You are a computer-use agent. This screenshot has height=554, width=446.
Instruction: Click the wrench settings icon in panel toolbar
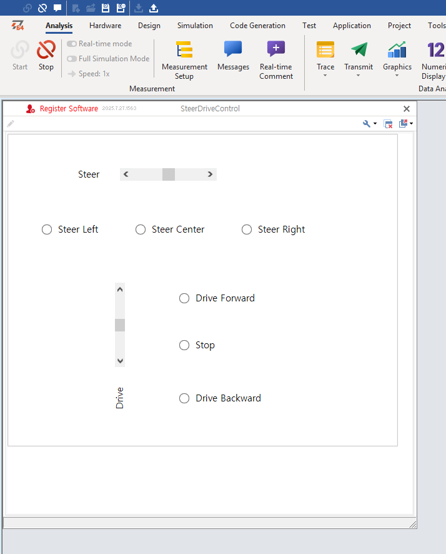pyautogui.click(x=367, y=124)
